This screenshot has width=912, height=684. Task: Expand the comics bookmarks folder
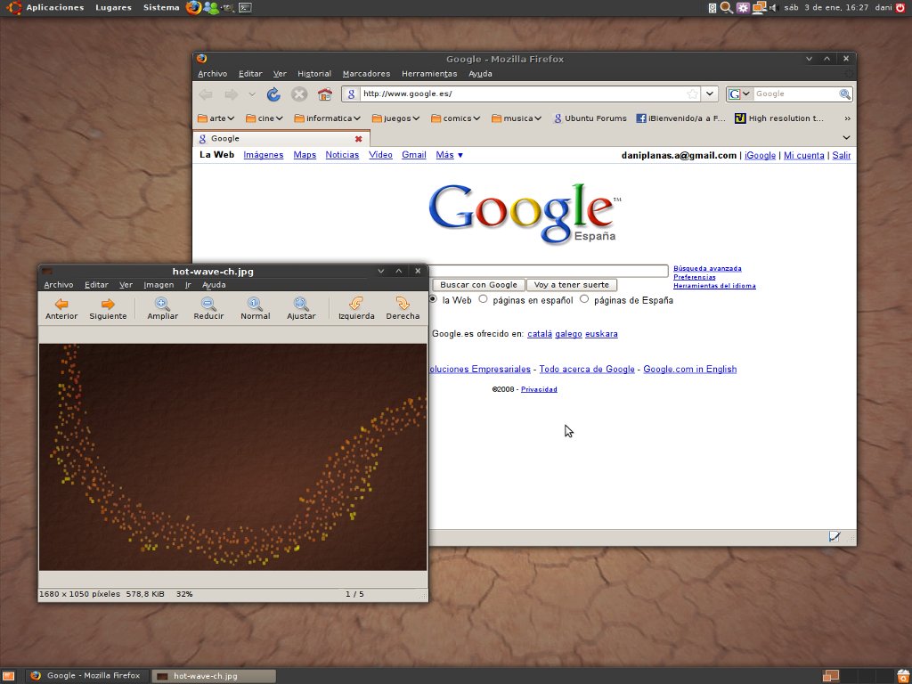[x=455, y=118]
